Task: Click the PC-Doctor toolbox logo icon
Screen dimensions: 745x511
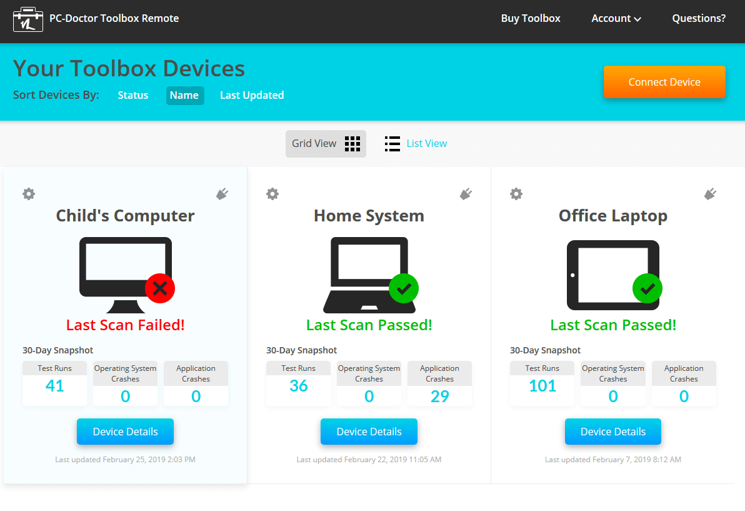Action: [x=28, y=19]
